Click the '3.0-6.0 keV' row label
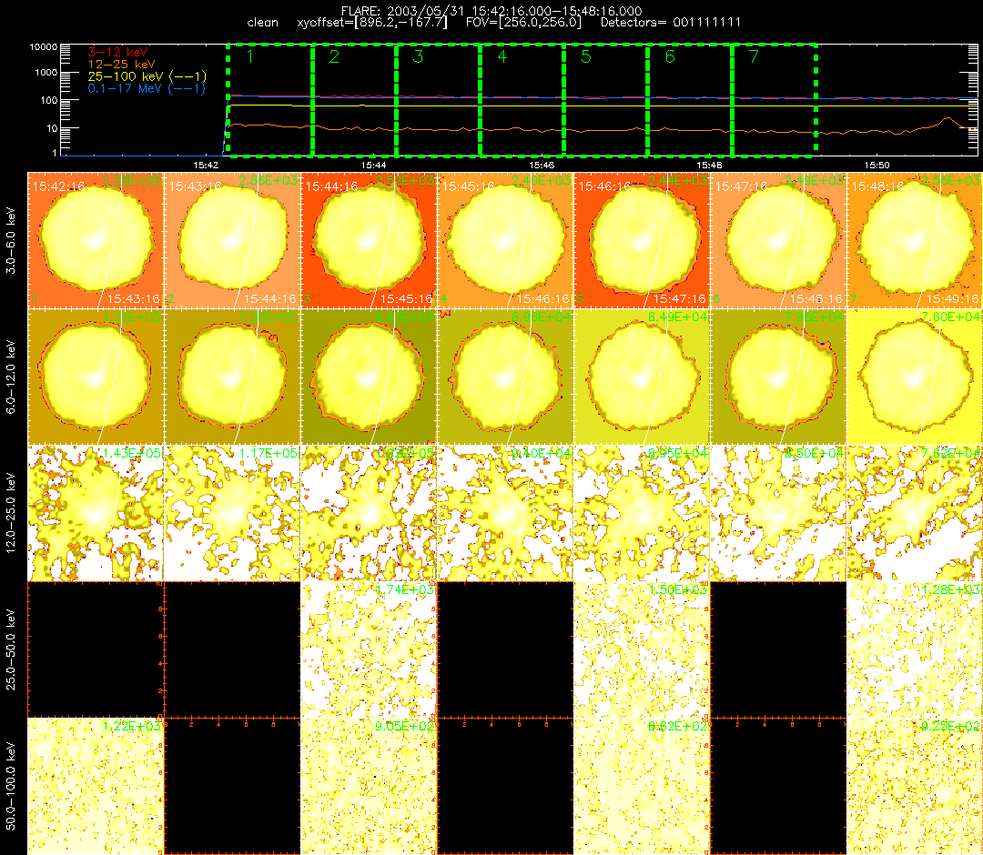This screenshot has width=983, height=855. (11, 240)
